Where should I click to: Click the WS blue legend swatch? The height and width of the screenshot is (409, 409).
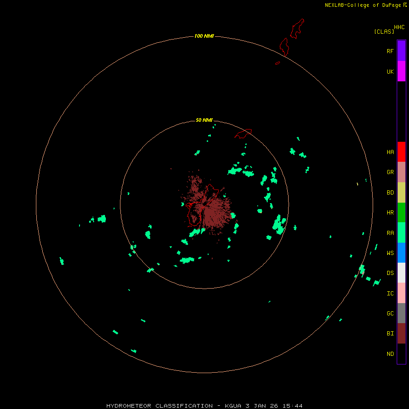(401, 253)
